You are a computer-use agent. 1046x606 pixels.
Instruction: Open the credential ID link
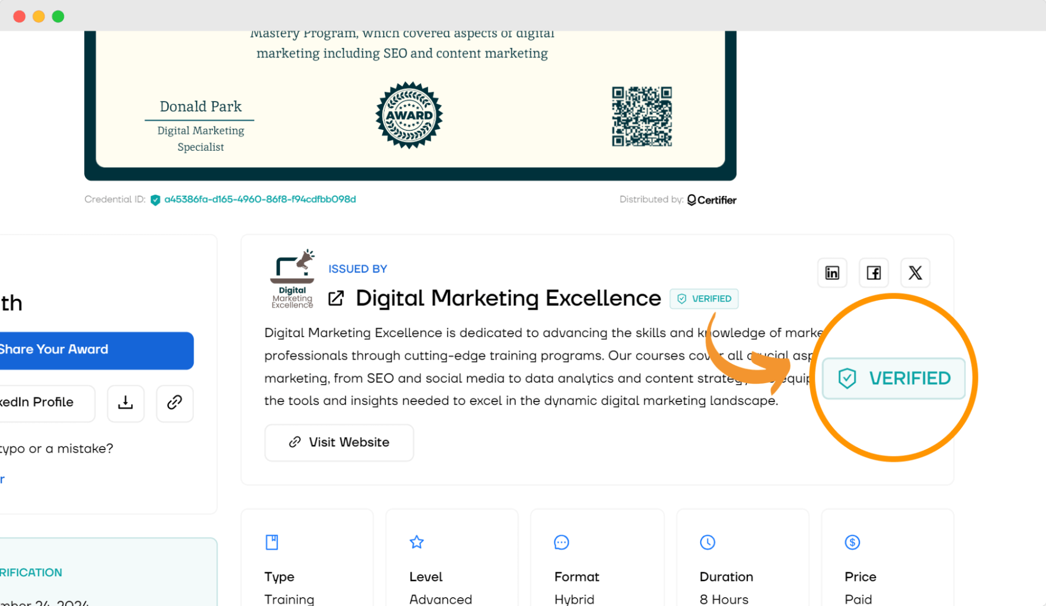260,199
